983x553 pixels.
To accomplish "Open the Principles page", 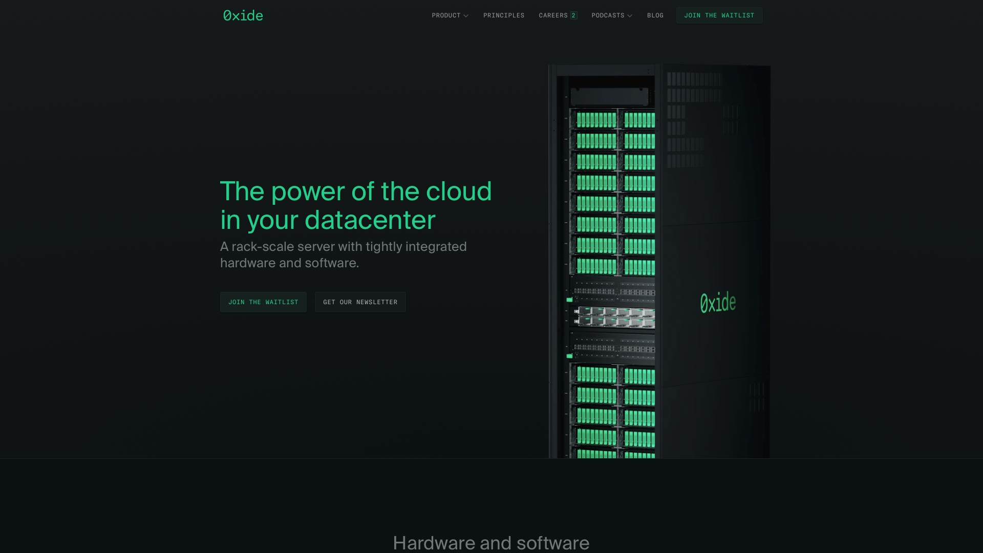I will (x=504, y=15).
